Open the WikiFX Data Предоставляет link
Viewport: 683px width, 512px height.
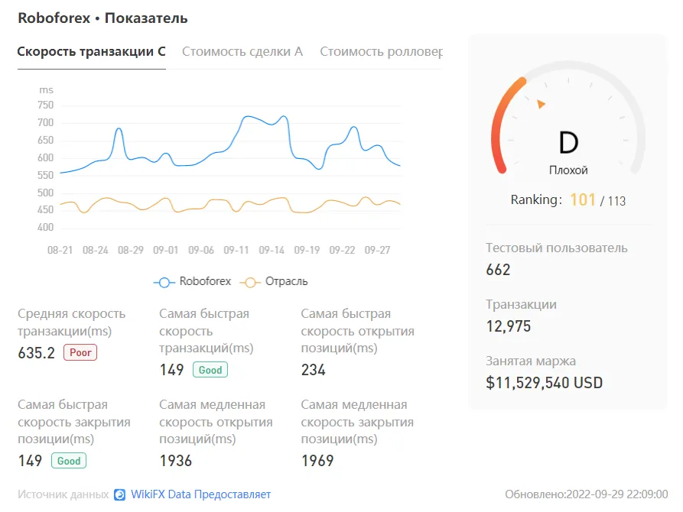point(201,494)
